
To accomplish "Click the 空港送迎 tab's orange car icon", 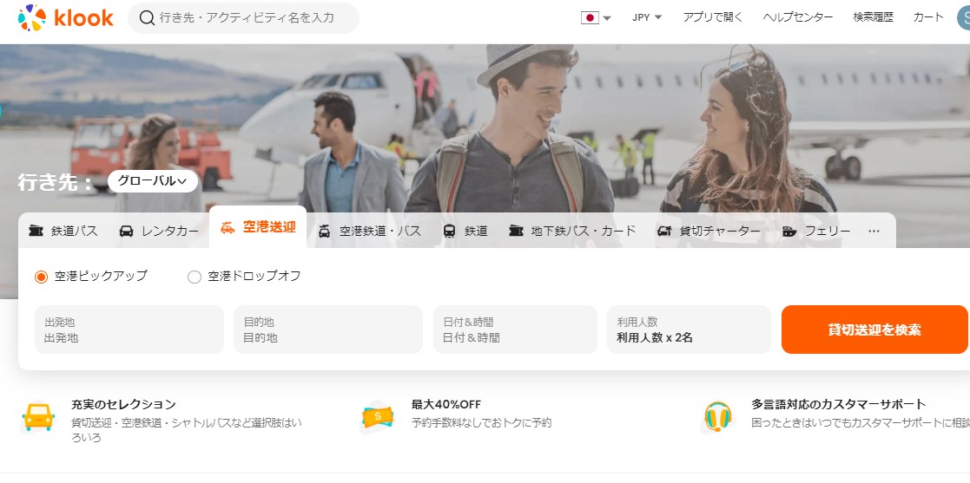I will coord(228,227).
